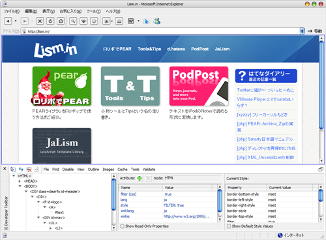
Task: Click the red-crossed developer toolbar icon
Action: click(29, 169)
